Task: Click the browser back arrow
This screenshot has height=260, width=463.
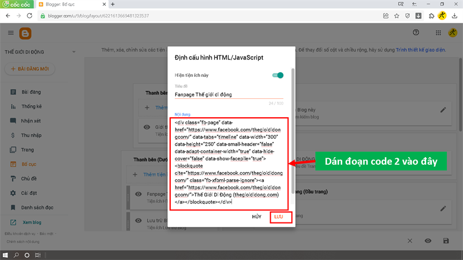Action: coord(8,16)
